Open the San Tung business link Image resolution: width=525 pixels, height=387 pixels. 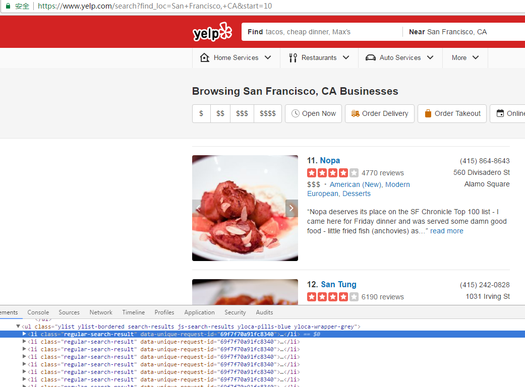(x=338, y=284)
